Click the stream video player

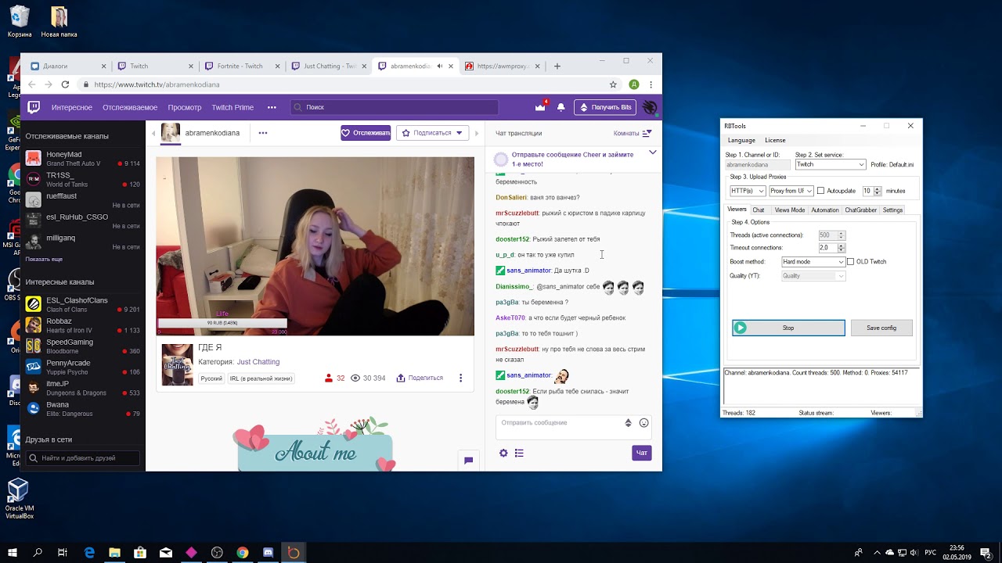point(315,246)
